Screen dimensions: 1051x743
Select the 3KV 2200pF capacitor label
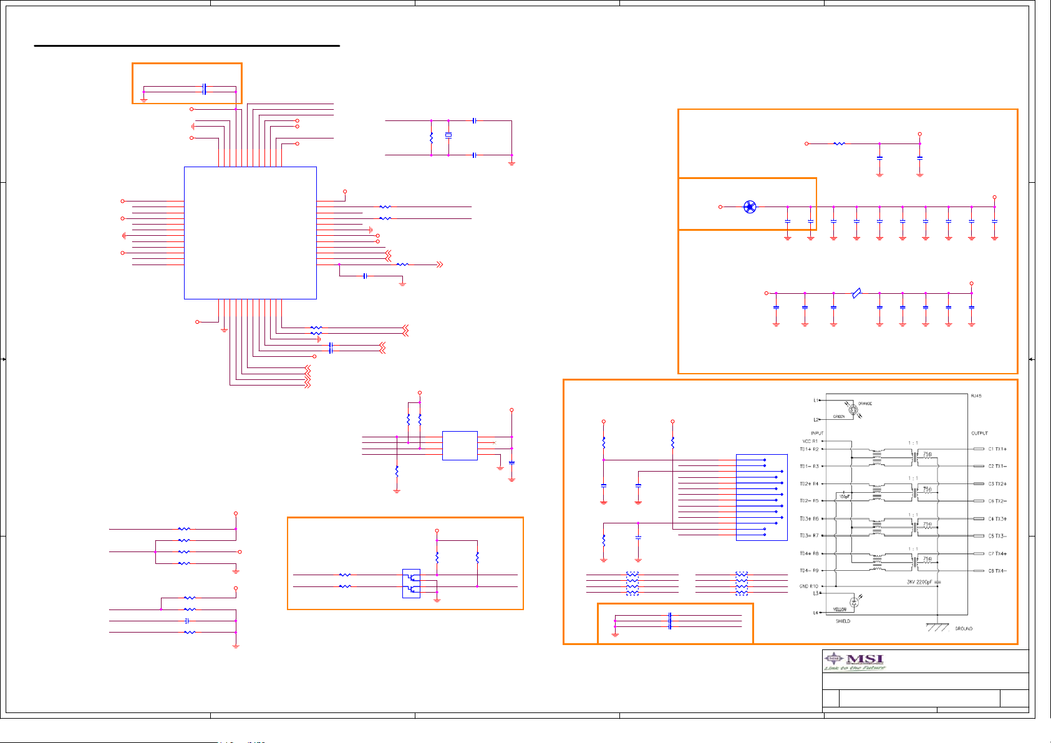[x=920, y=582]
